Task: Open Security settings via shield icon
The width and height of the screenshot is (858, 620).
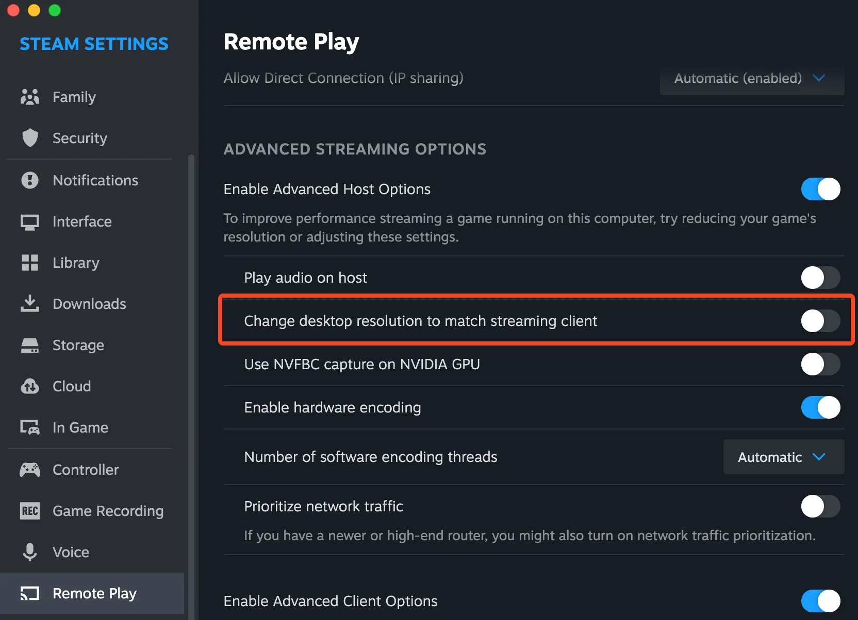Action: [x=29, y=138]
